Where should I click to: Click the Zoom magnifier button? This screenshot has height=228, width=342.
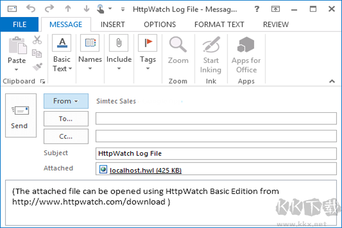coord(178,50)
